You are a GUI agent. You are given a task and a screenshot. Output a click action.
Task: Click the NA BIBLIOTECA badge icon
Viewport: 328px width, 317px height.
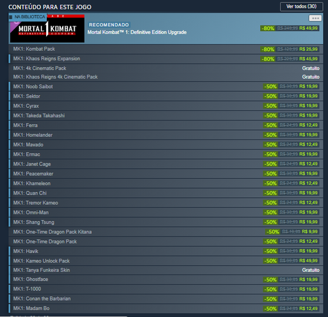point(11,17)
